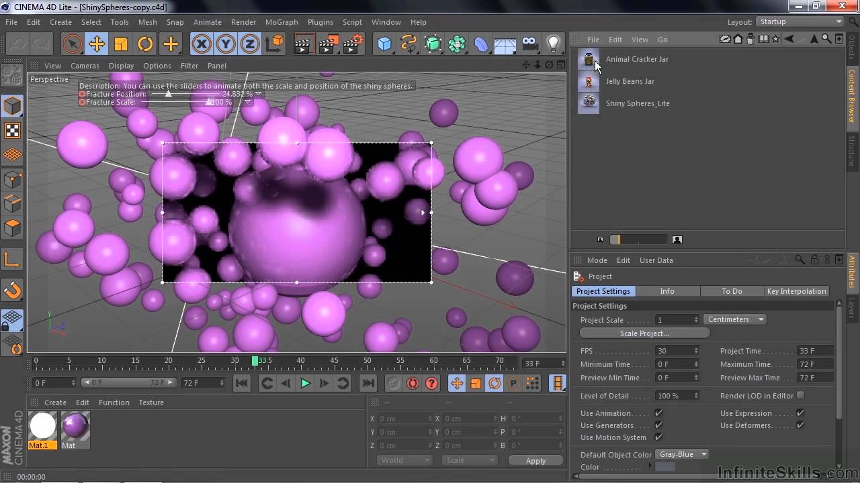
Task: Click the Color swatch in Project Settings
Action: tap(664, 467)
